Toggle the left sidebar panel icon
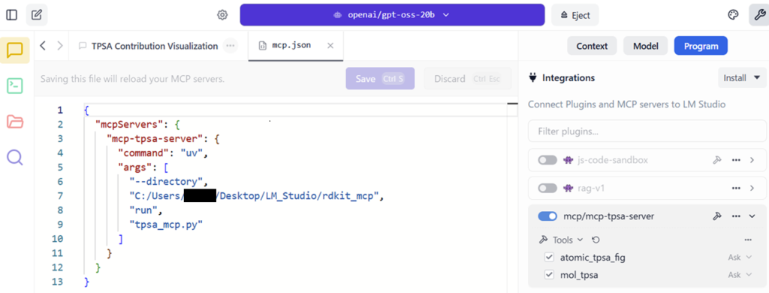This screenshot has width=769, height=293. coord(12,15)
